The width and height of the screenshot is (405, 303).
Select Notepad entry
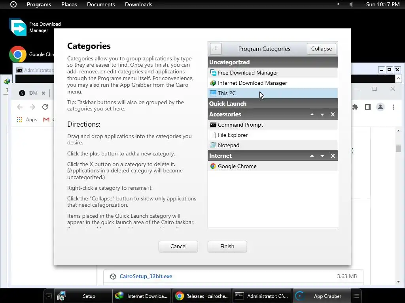click(x=273, y=145)
